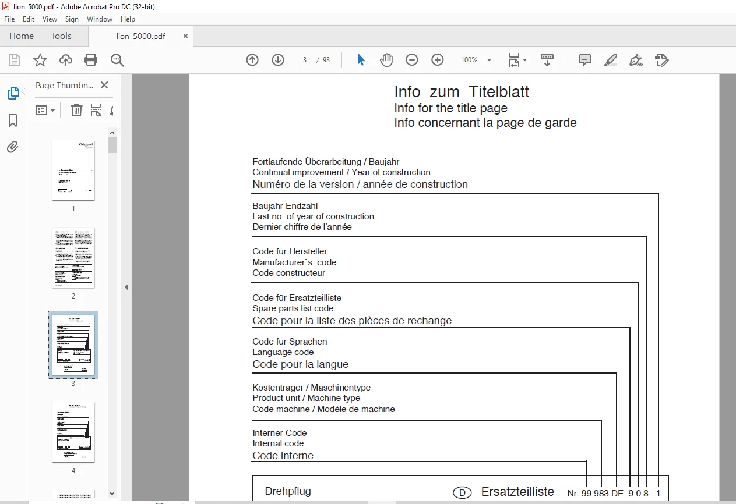Screen dimensions: 736x504
Task: Print the document using the printer icon
Action: point(91,60)
